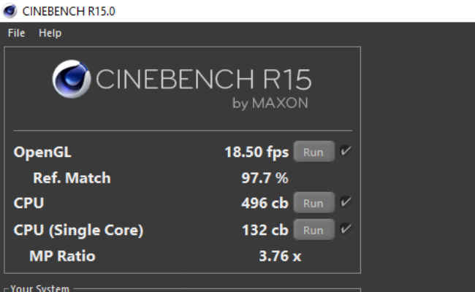
Task: Toggle the OpenGL test checkbox
Action: pos(346,150)
